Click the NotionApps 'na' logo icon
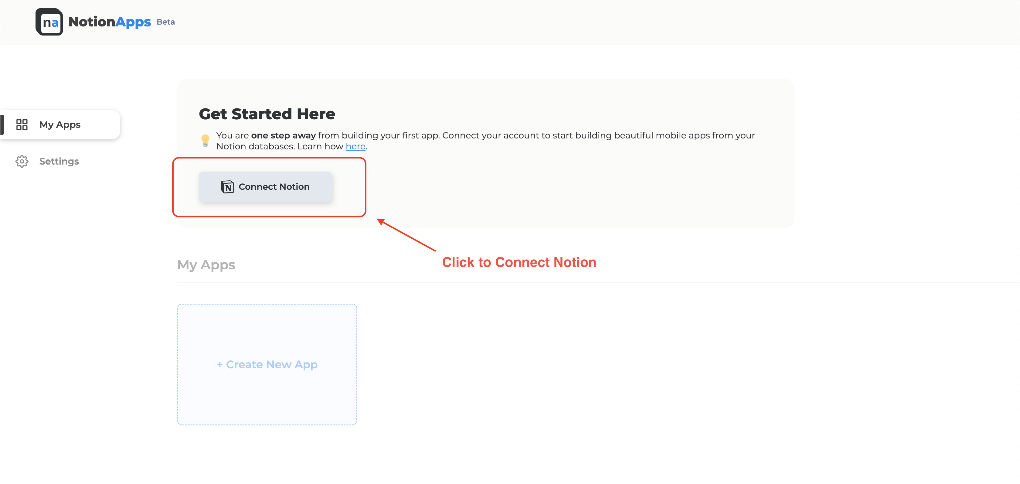This screenshot has width=1020, height=484. (49, 22)
